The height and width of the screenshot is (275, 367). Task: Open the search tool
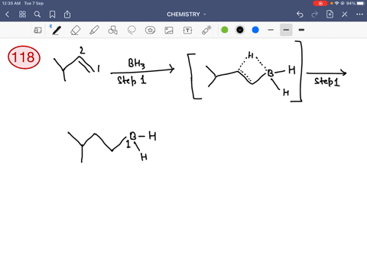pos(37,15)
